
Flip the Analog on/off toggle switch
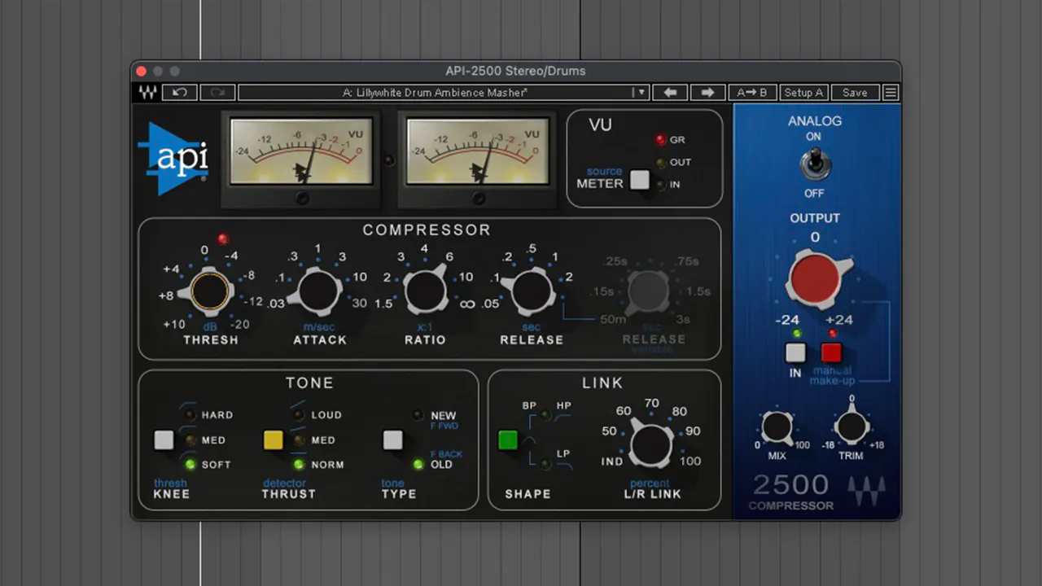tap(813, 165)
